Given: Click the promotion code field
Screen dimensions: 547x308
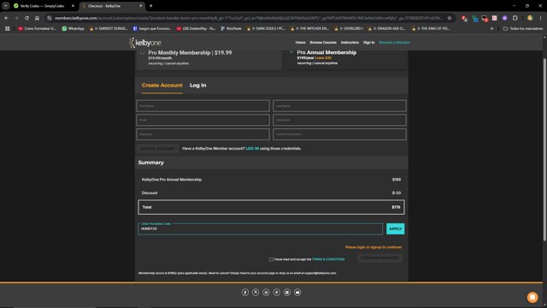Looking at the screenshot, I should (260, 228).
